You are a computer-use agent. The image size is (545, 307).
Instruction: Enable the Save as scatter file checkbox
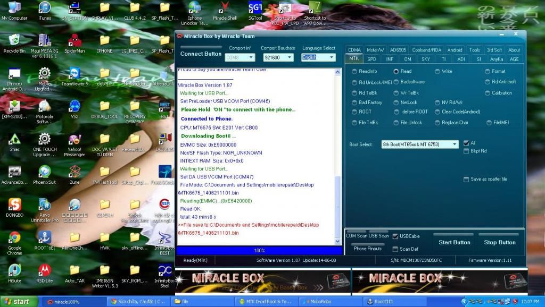point(466,180)
